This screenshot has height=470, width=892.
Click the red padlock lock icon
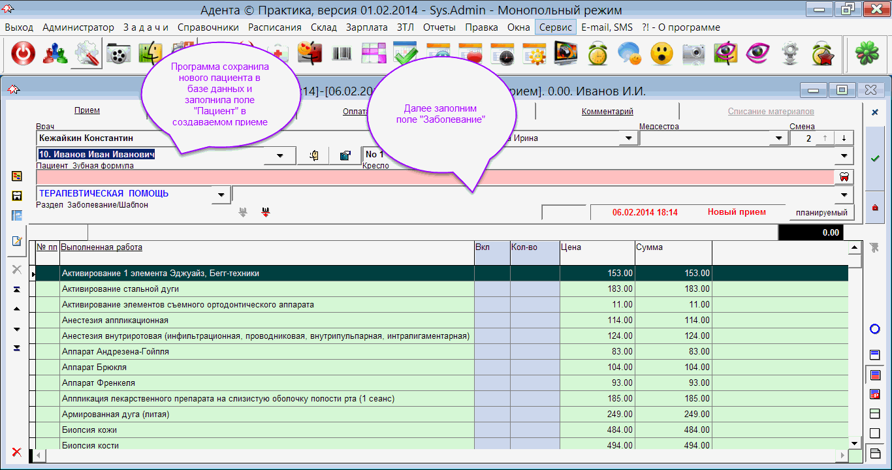tap(875, 208)
